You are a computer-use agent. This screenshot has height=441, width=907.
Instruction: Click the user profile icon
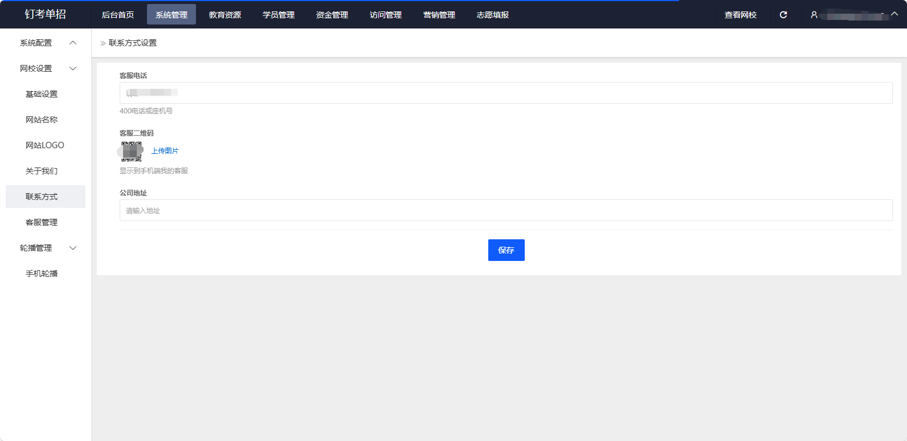(814, 15)
